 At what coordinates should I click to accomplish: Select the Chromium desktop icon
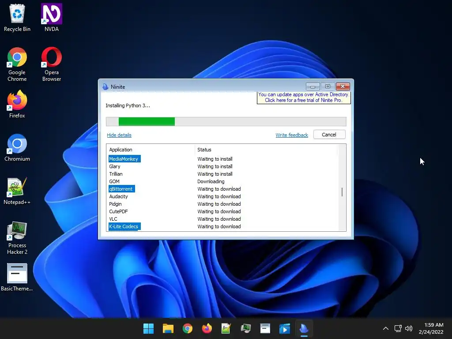[17, 147]
